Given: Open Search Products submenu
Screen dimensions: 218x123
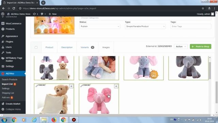Looking at the screenshot, I should [x=10, y=80].
